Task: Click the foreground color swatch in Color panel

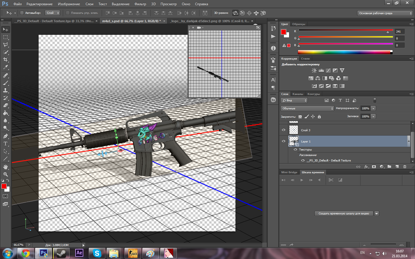Action: [284, 32]
